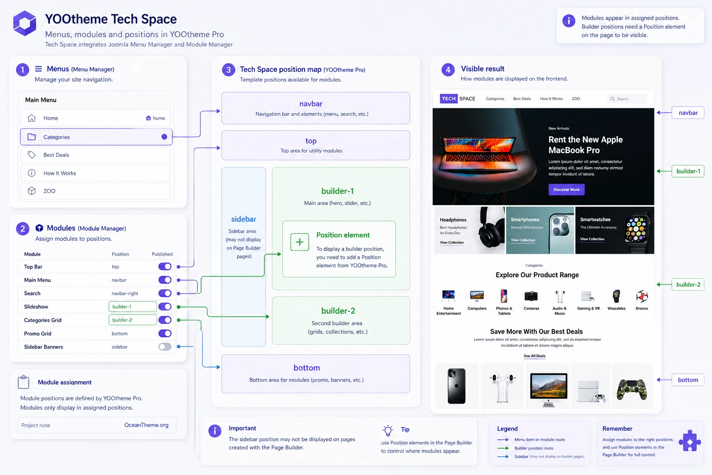This screenshot has height=475, width=712.
Task: Click the OceanTheme.org project note link
Action: coord(146,425)
